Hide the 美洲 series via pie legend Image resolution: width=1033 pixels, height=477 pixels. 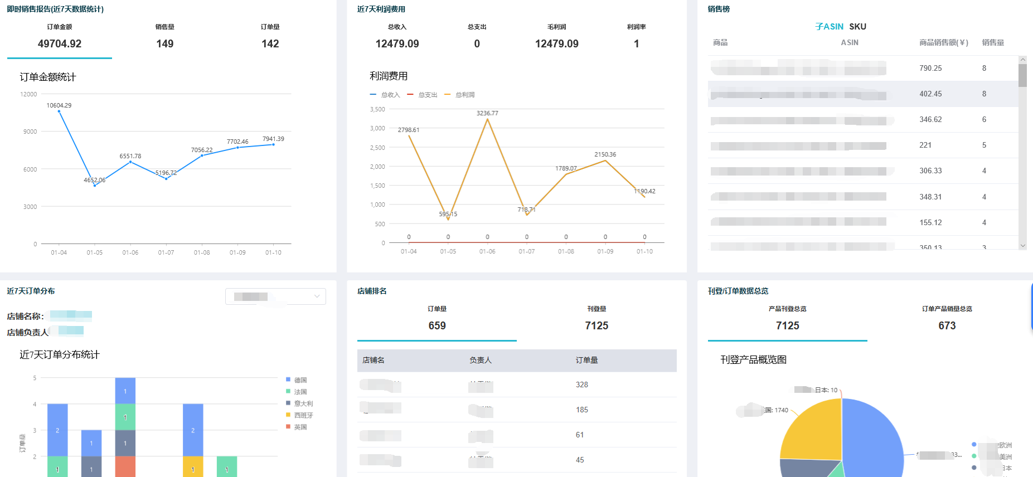tap(974, 456)
